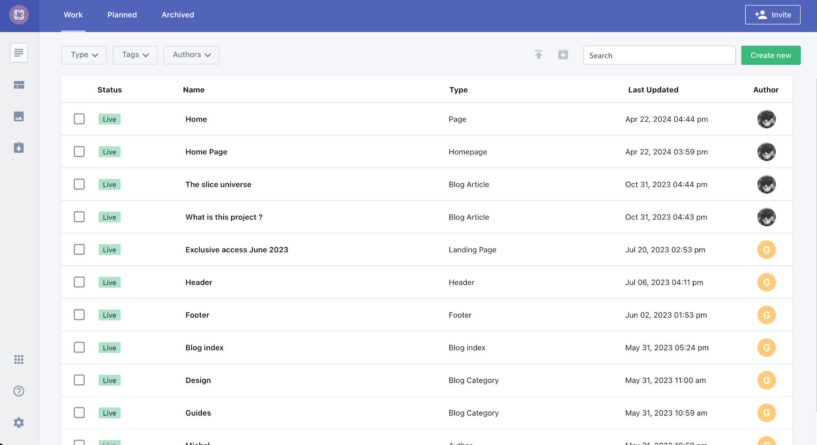Open the apps grid icon in sidebar
The height and width of the screenshot is (445, 817).
click(x=19, y=359)
